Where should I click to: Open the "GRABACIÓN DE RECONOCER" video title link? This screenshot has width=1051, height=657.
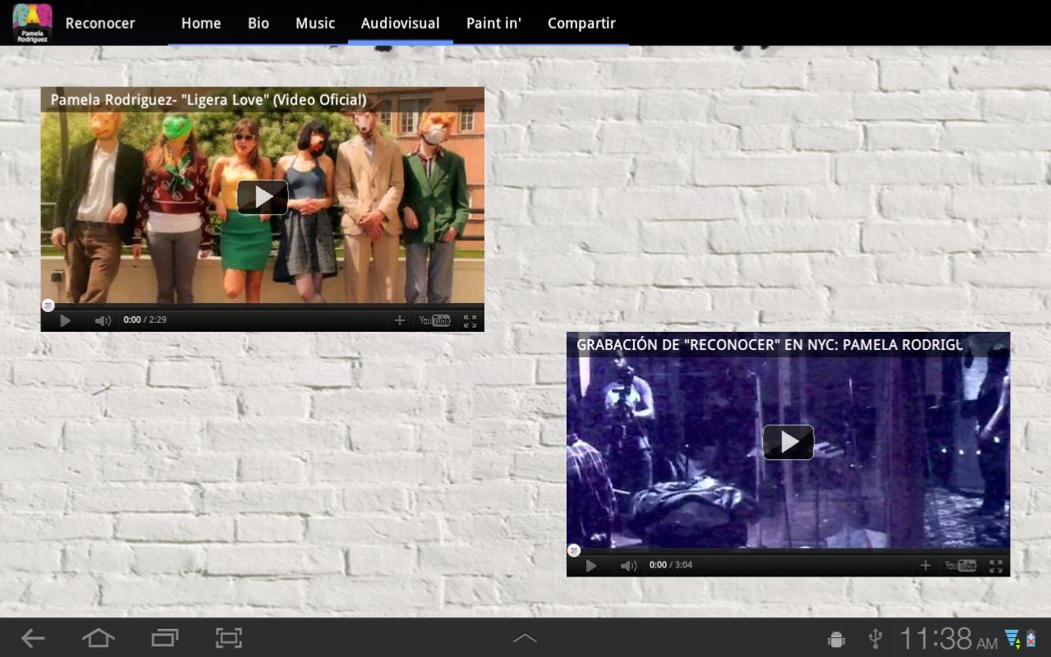[769, 345]
